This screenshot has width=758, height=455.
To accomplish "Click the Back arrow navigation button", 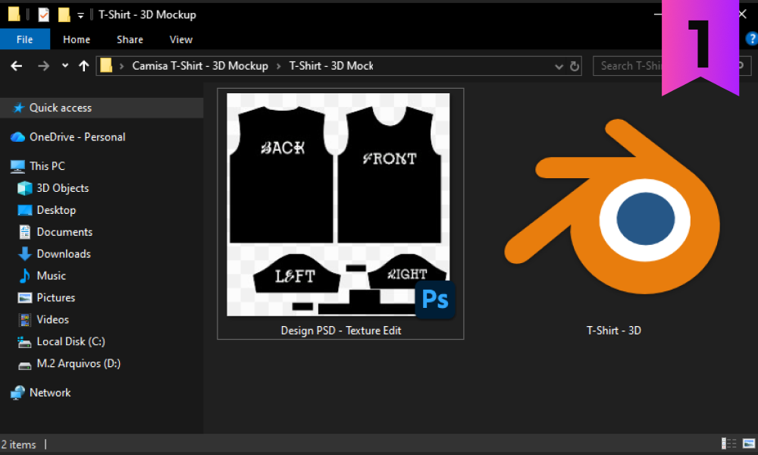I will [x=17, y=66].
